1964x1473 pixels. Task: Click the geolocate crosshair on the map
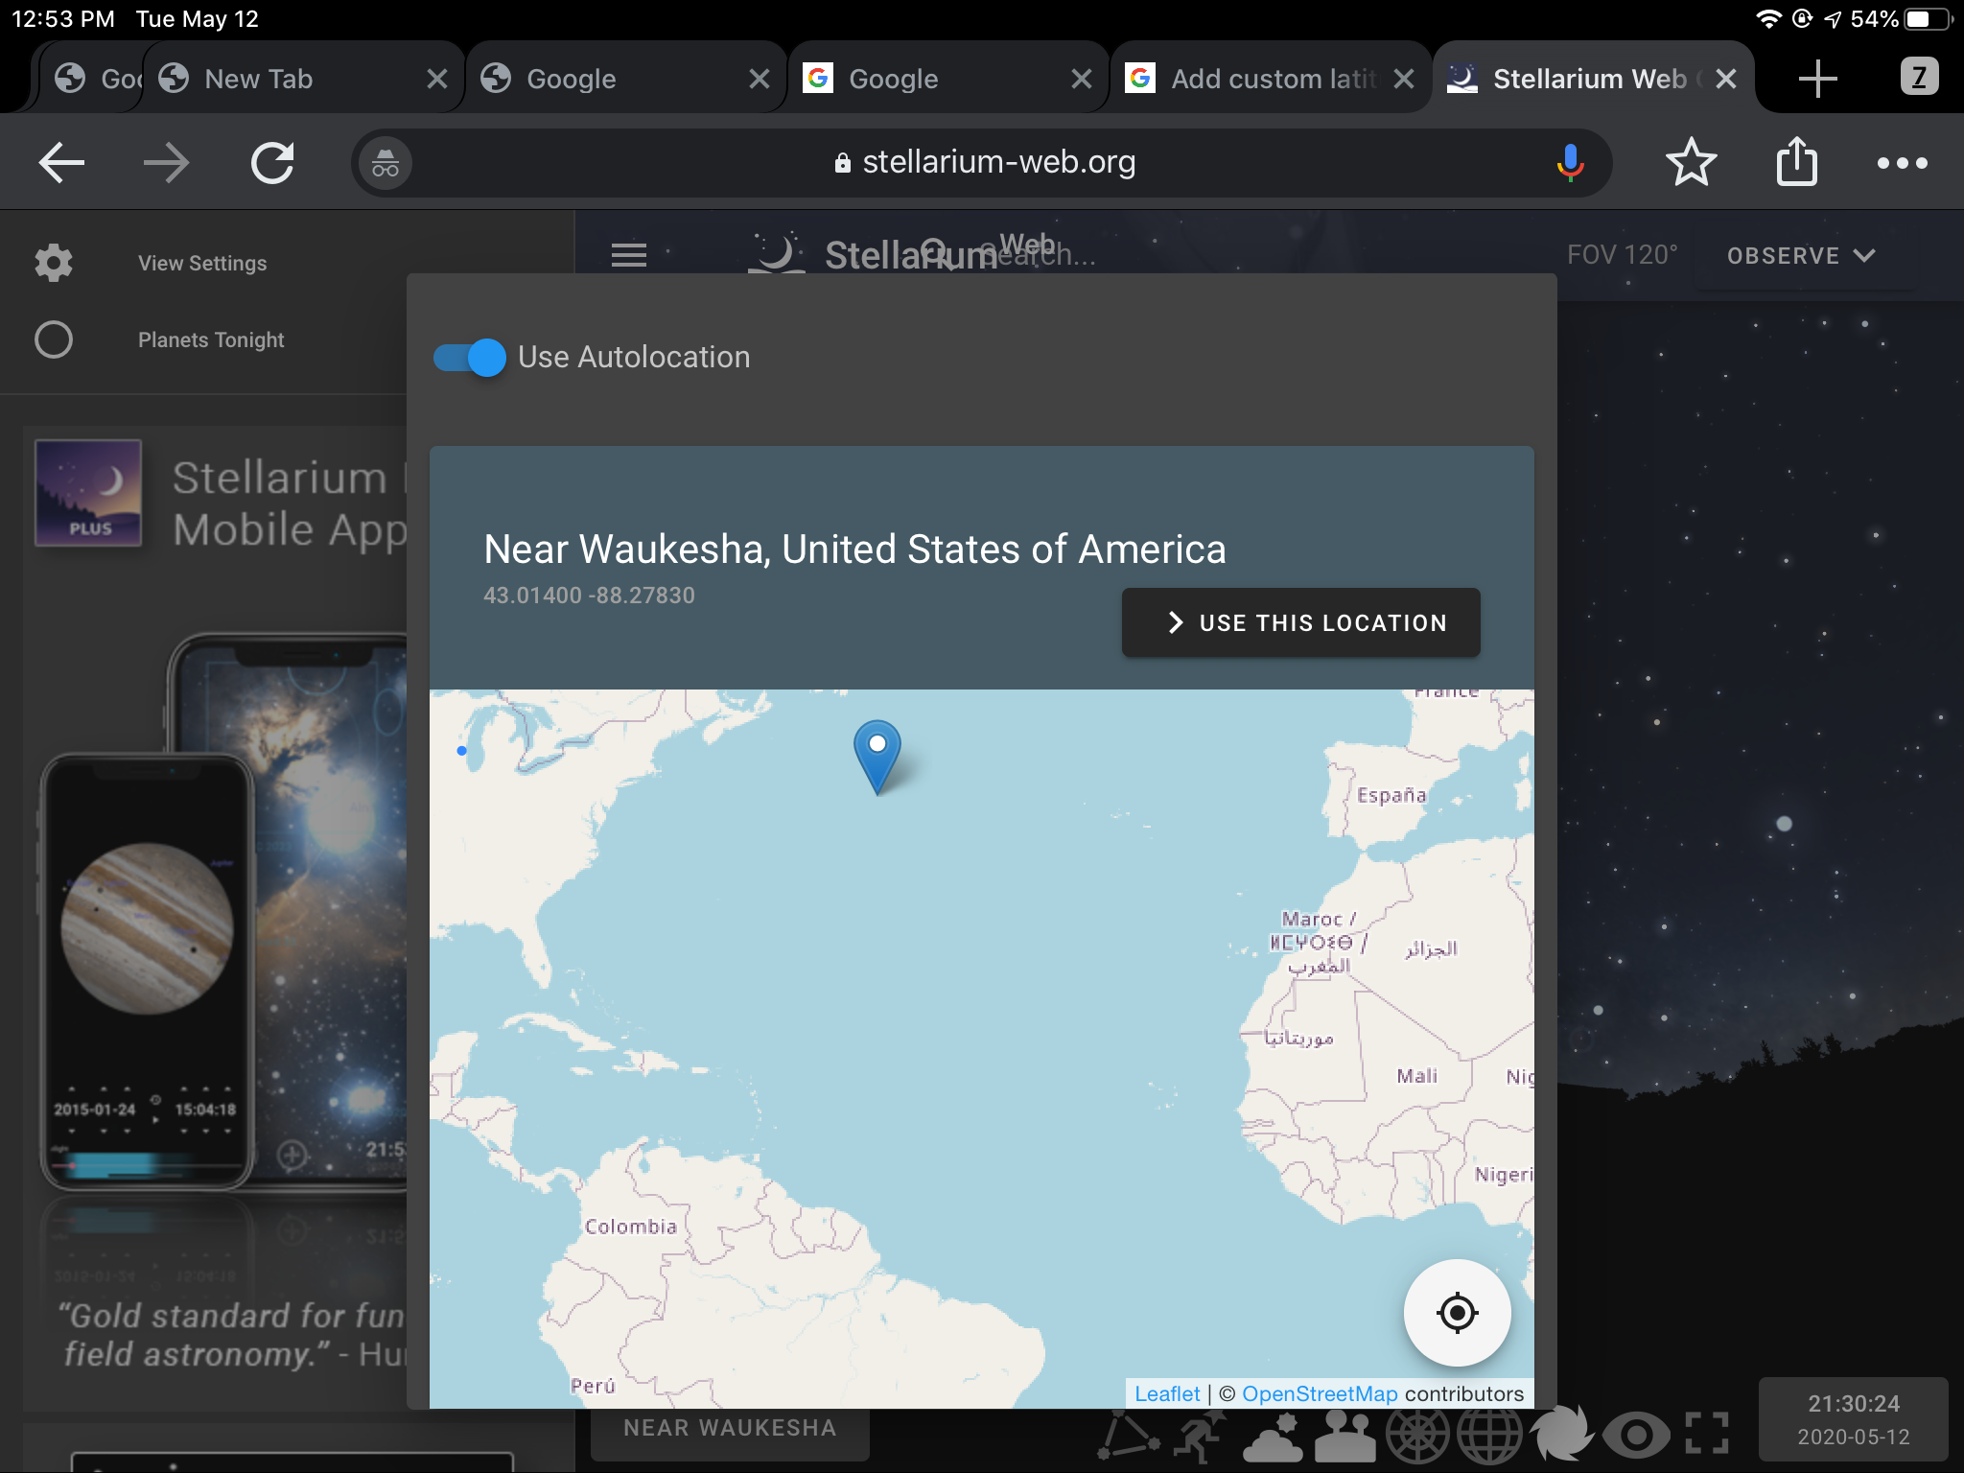click(1457, 1313)
